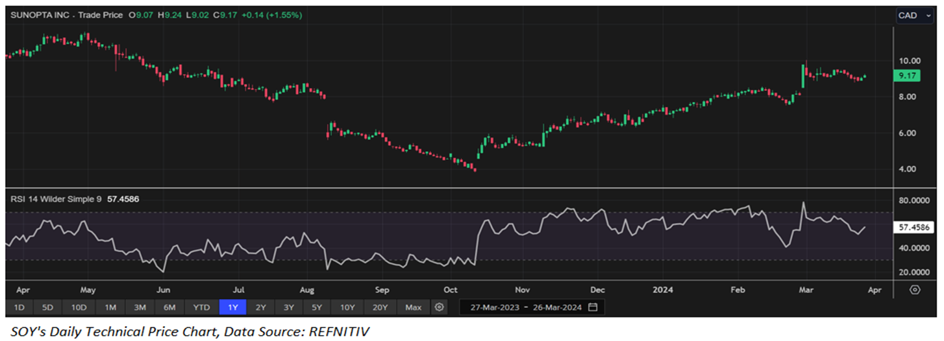This screenshot has width=944, height=341.
Task: Select the YTD time range
Action: (x=202, y=307)
